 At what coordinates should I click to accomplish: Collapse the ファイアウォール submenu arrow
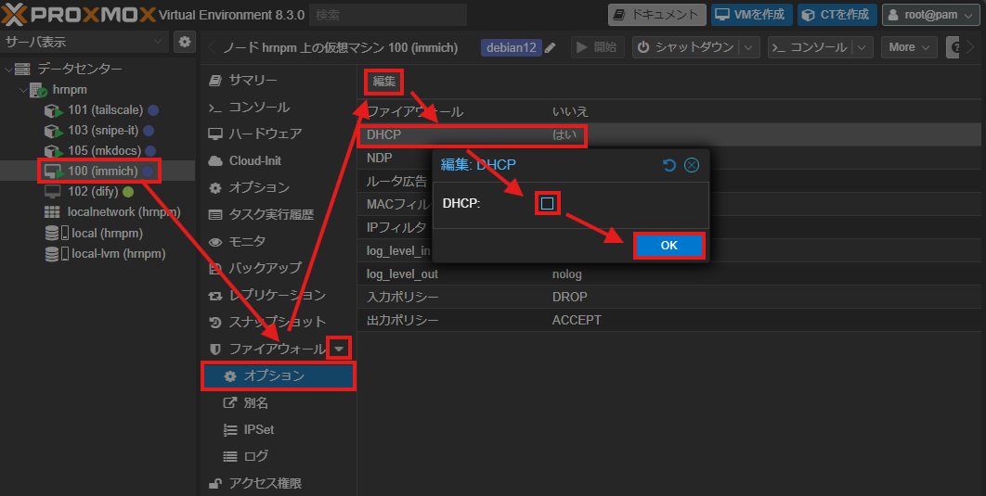click(340, 349)
